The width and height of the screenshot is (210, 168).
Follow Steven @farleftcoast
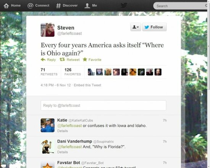coord(154,27)
